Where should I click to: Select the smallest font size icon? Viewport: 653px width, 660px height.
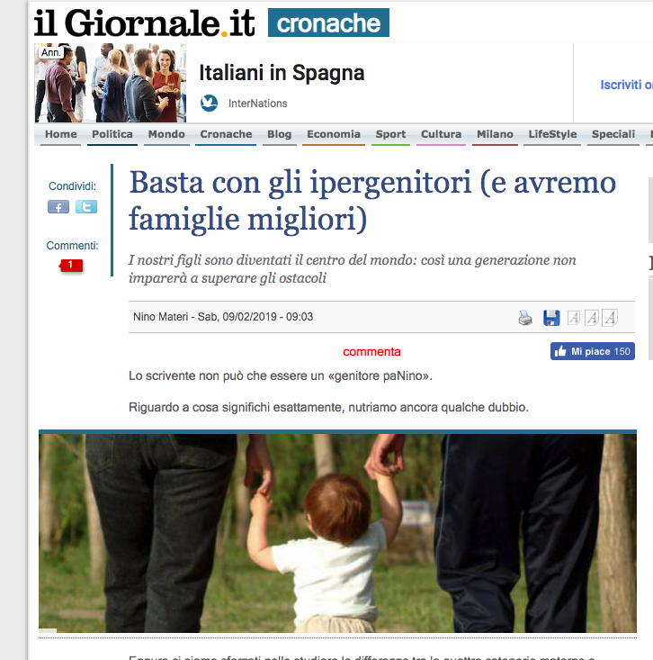pos(574,318)
